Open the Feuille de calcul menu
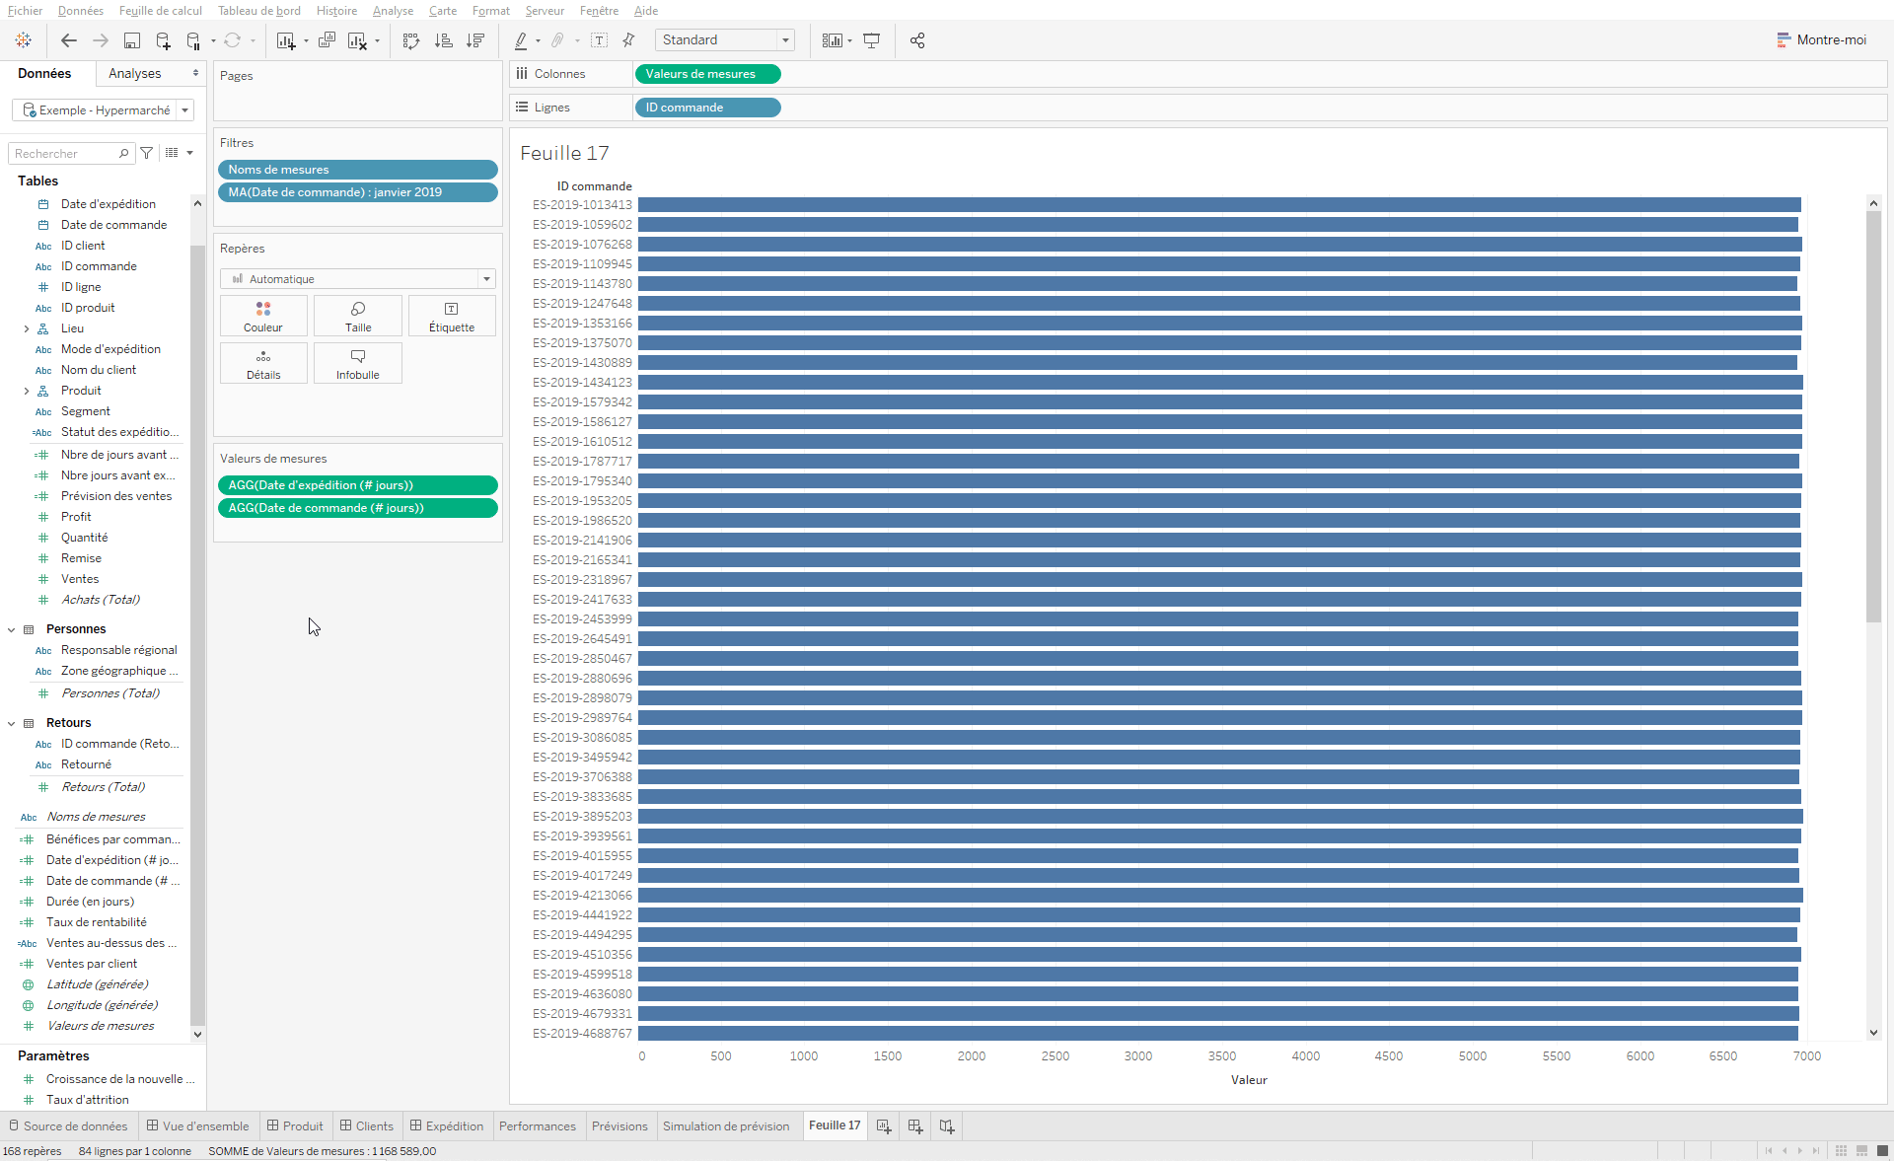 pos(161,11)
